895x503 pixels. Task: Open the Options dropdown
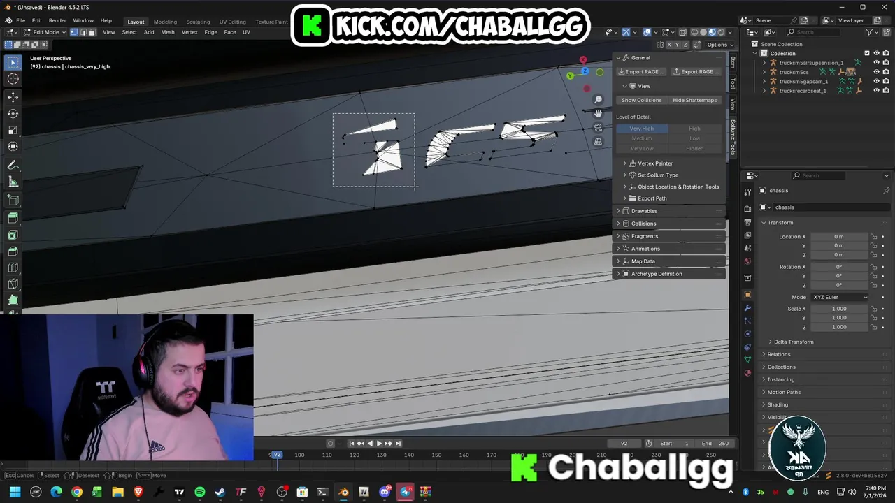719,45
